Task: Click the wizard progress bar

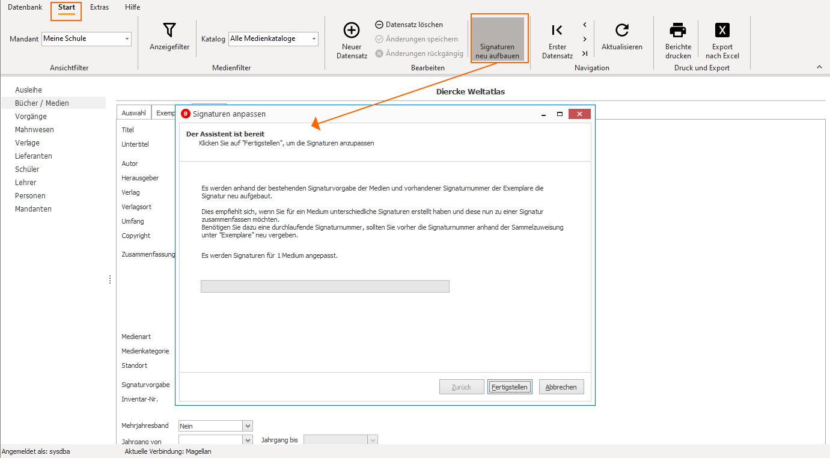Action: click(x=325, y=286)
